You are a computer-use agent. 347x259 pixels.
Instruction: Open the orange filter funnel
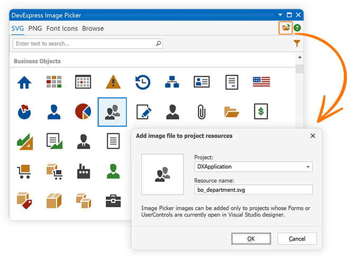(297, 43)
